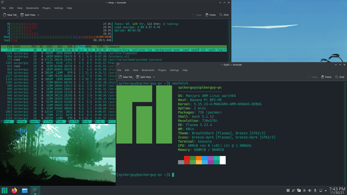Open View menu in htop Konsole

20,8
